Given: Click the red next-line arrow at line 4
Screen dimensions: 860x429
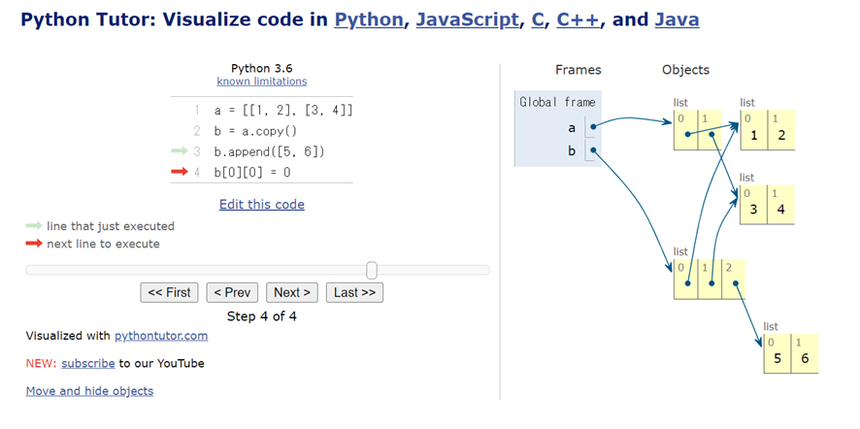Looking at the screenshot, I should pos(179,172).
